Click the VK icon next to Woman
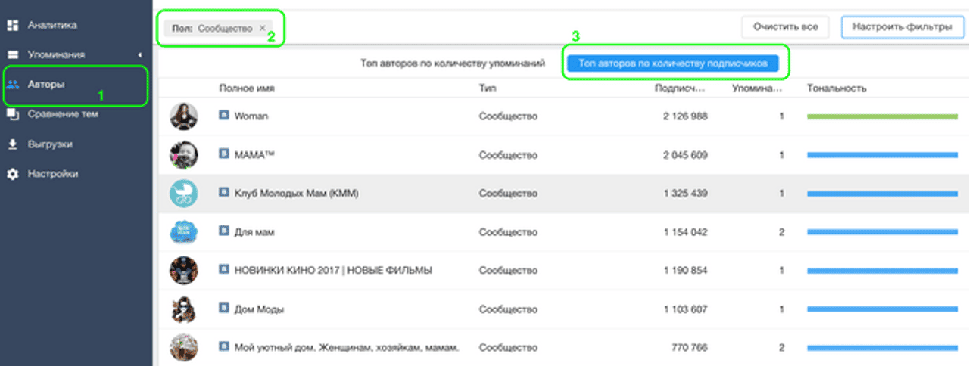969x366 pixels. (224, 116)
